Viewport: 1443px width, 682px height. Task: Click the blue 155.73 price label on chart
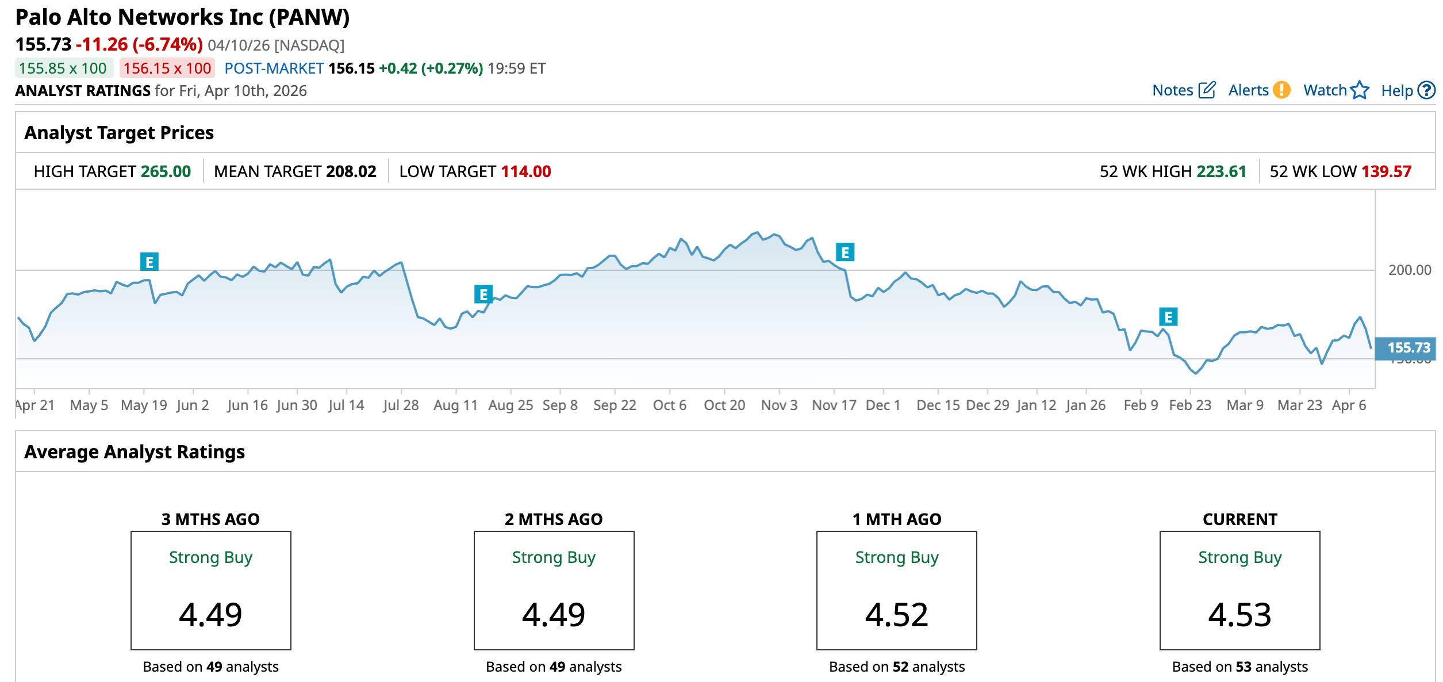tap(1408, 348)
